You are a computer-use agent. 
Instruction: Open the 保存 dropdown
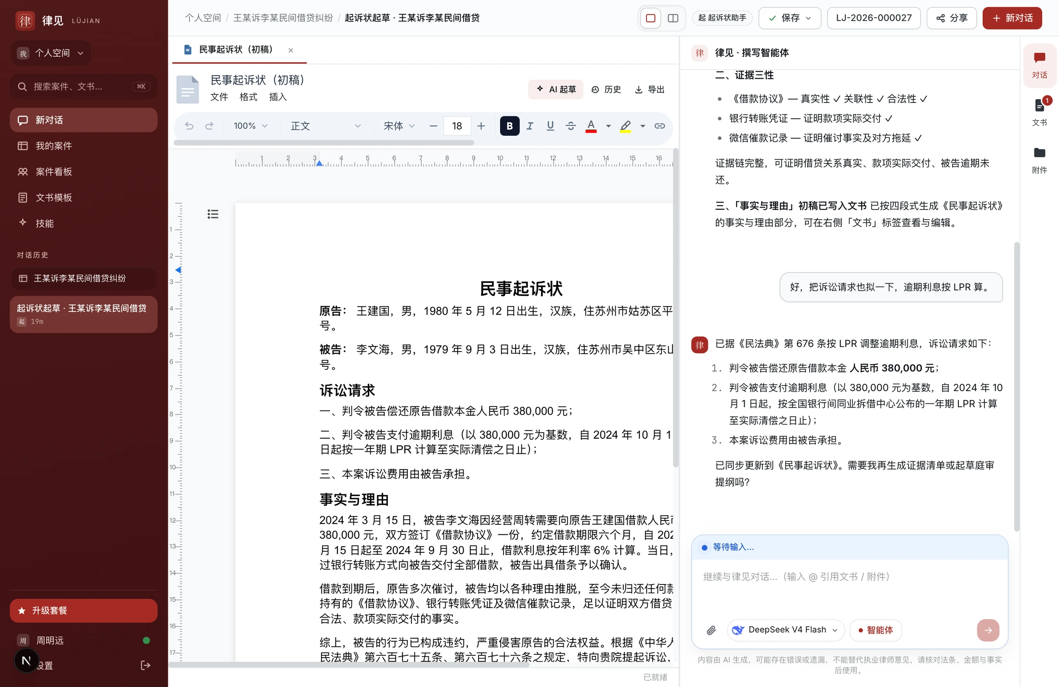tap(789, 18)
